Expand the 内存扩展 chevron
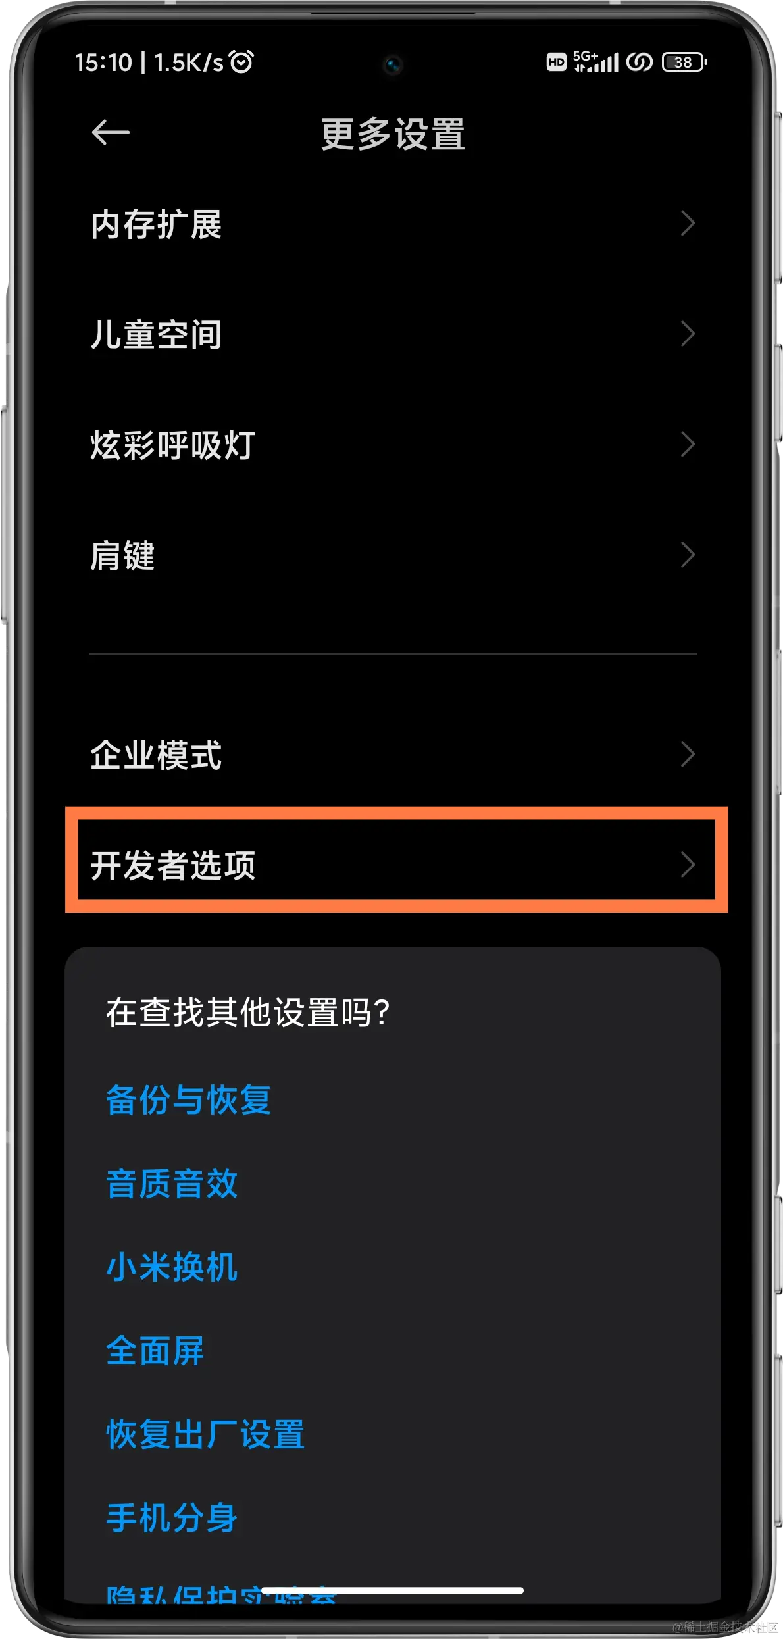The image size is (783, 1639). tap(688, 223)
